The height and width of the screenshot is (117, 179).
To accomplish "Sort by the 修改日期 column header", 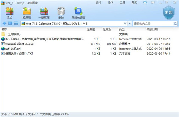I will (x=152, y=29).
